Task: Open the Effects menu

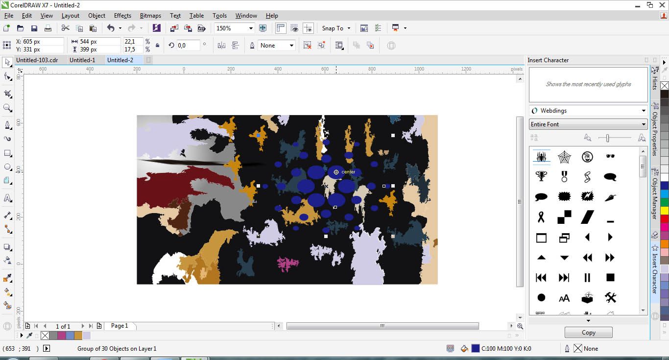Action: tap(122, 16)
